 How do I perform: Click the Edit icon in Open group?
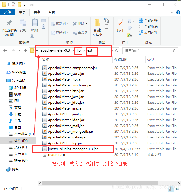[x=130, y=28]
